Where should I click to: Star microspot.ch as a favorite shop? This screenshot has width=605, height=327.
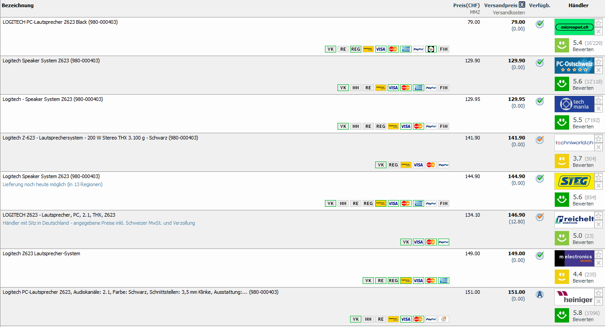[599, 23]
